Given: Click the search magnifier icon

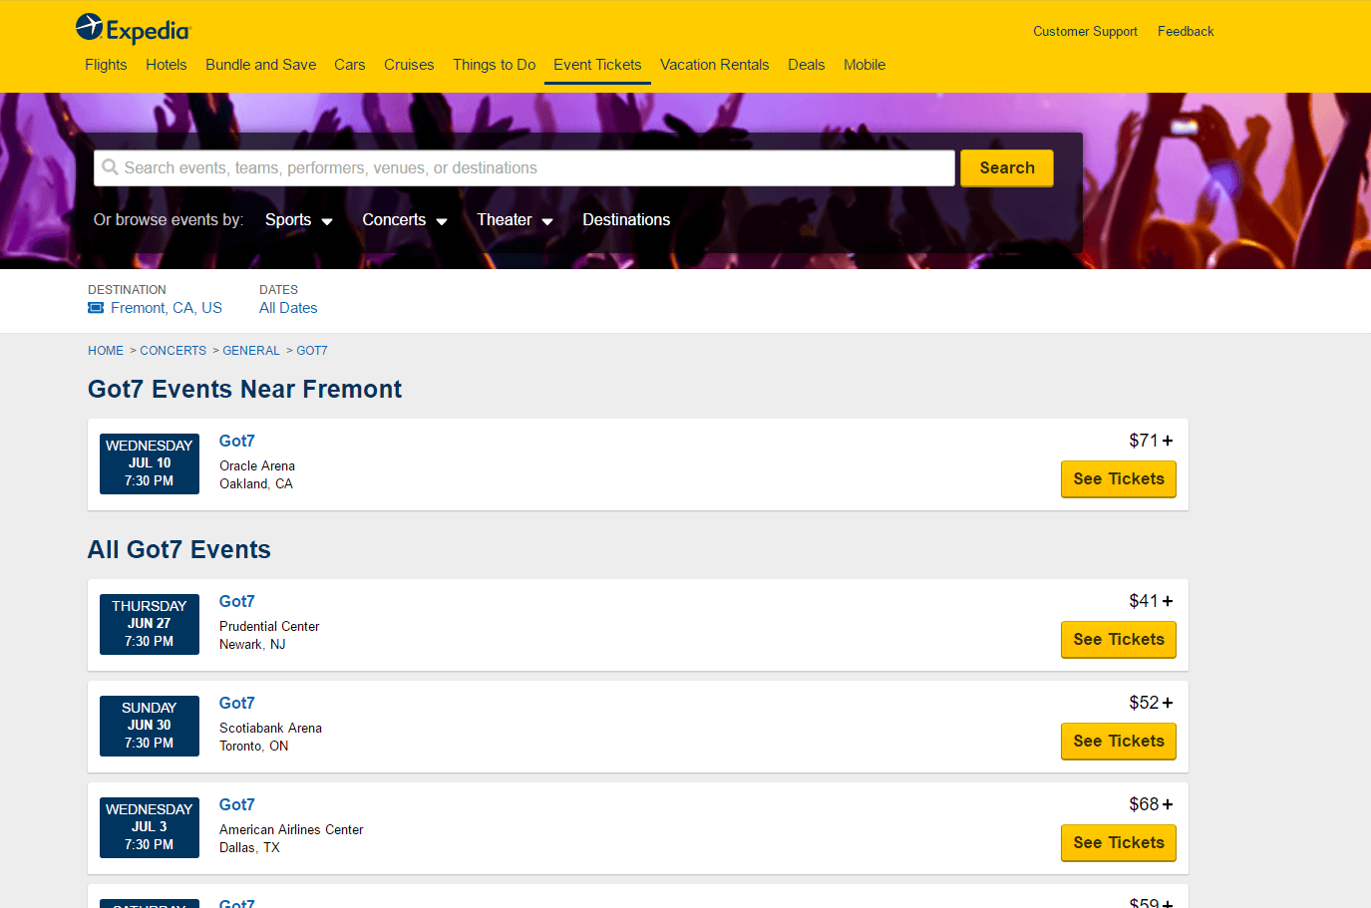Looking at the screenshot, I should coord(111,167).
